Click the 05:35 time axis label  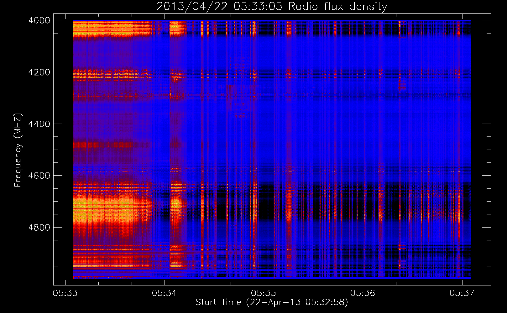[264, 293]
